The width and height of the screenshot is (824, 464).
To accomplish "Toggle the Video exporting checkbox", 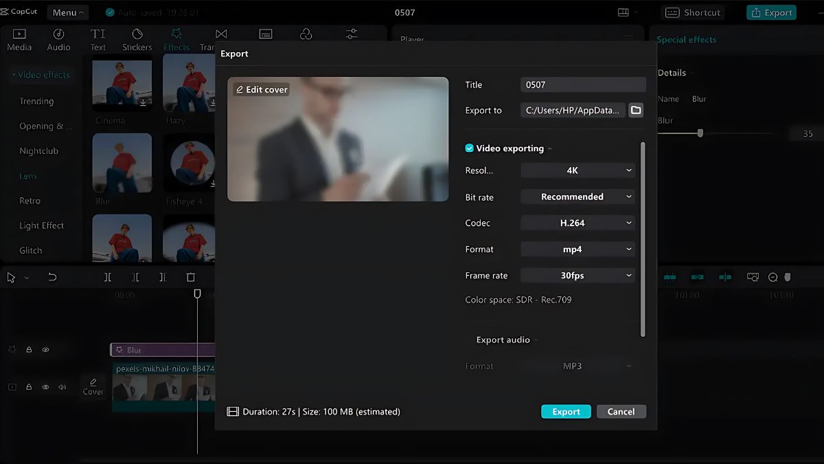I will [x=470, y=148].
